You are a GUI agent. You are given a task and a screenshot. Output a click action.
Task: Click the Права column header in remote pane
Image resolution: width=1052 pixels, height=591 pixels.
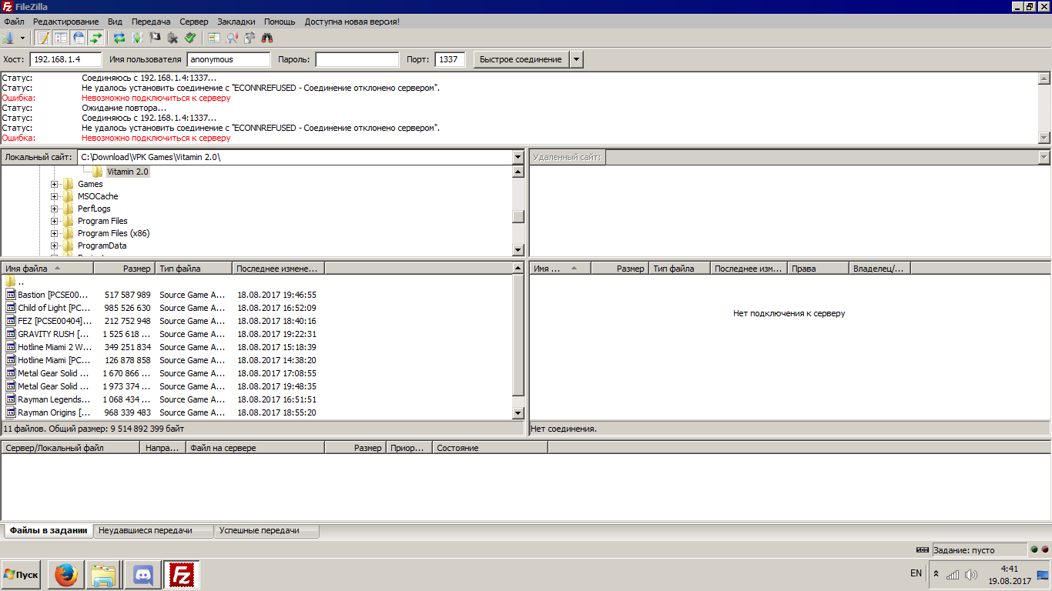click(818, 269)
